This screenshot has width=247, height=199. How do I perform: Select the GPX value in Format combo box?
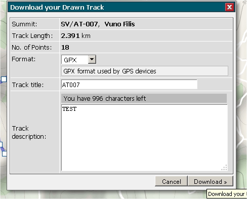click(x=74, y=59)
